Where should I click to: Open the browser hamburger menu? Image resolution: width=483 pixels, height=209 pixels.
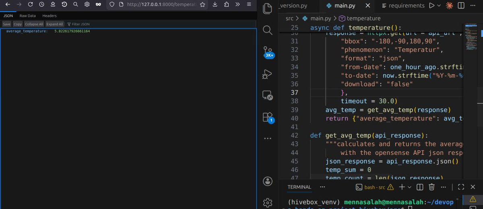[x=249, y=5]
